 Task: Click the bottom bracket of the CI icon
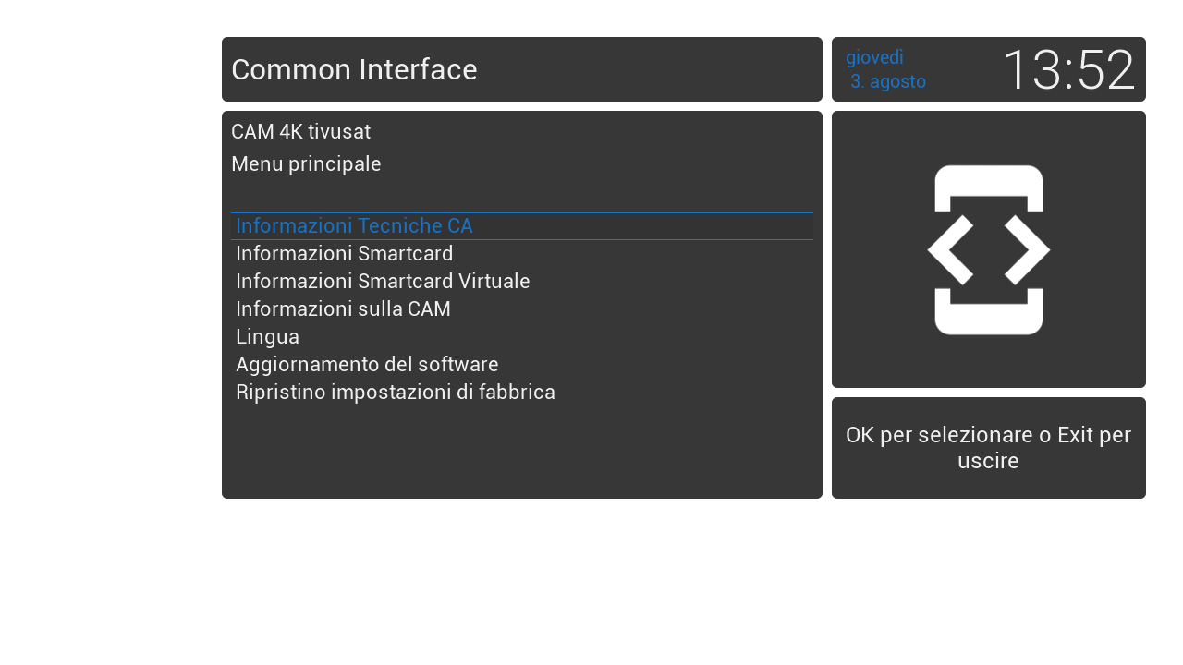pos(989,311)
